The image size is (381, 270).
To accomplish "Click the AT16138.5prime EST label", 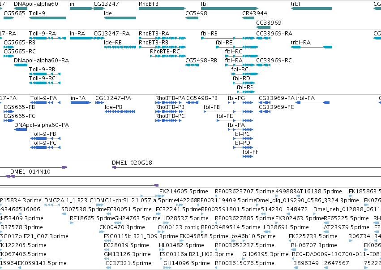I will click(319, 192).
